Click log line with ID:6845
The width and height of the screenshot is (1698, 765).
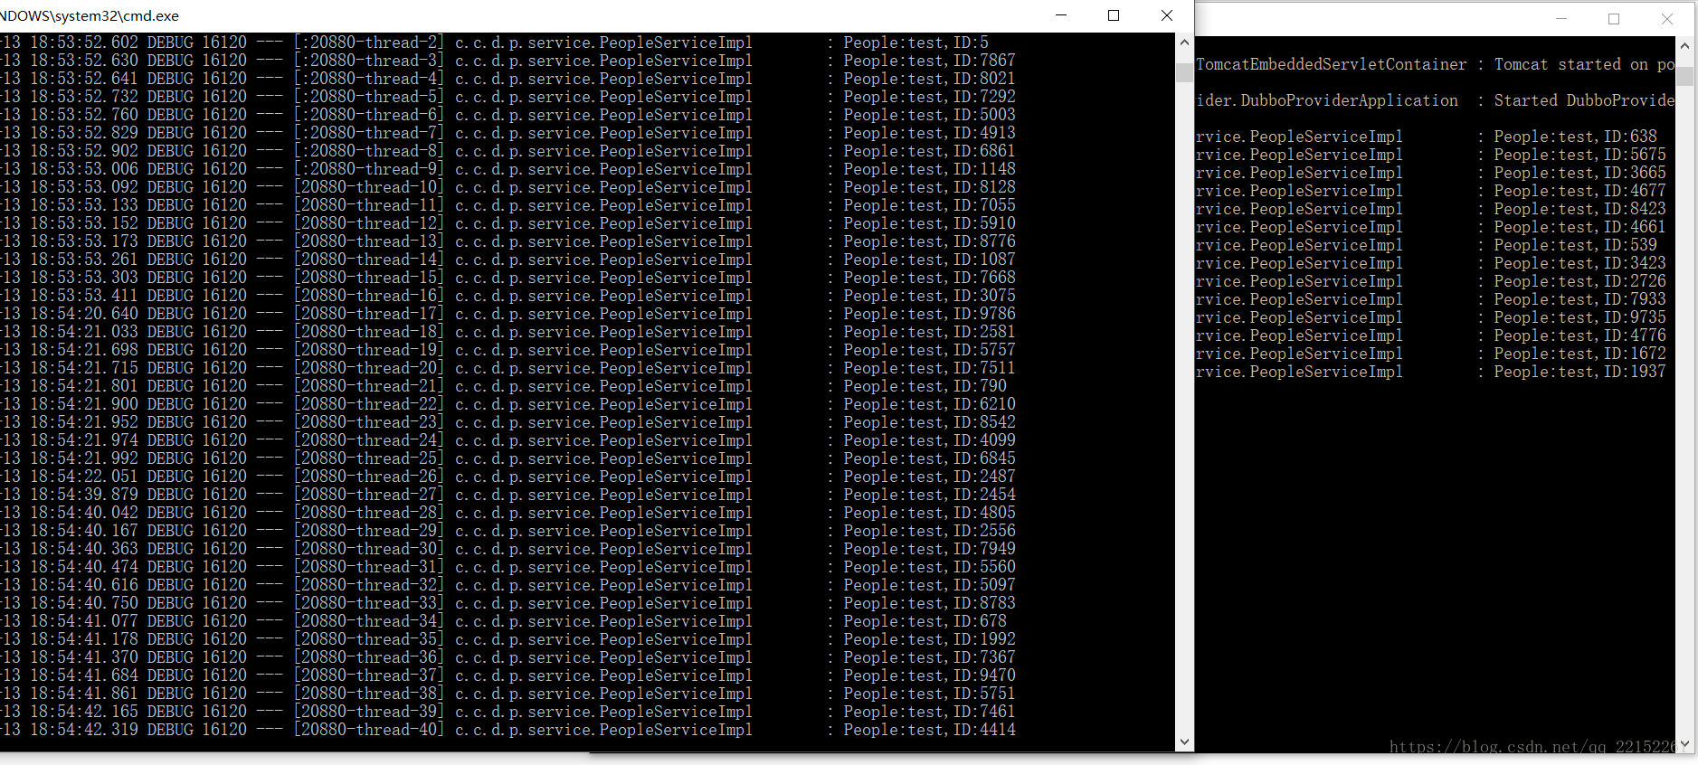point(508,458)
